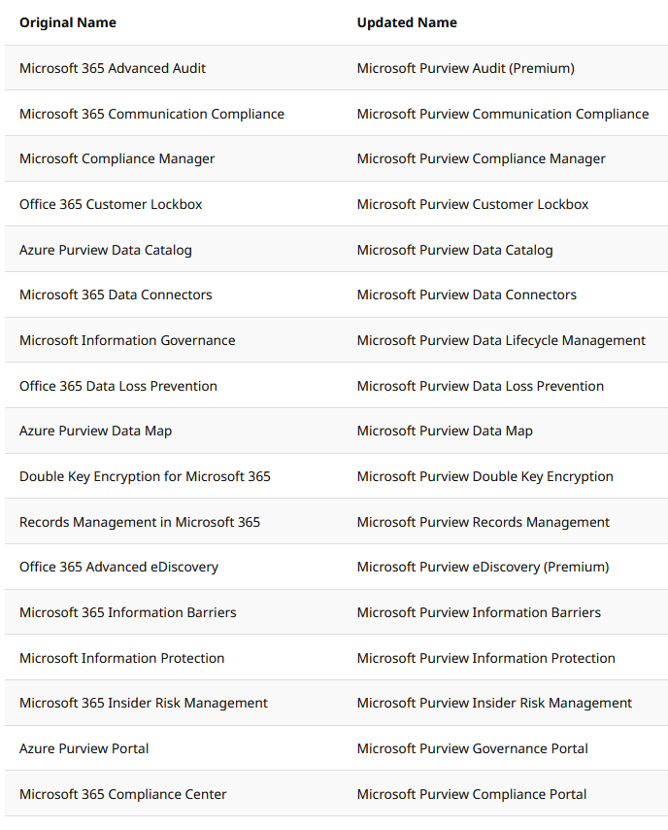
Task: Click 'Microsoft Information Protection' text
Action: pyautogui.click(x=122, y=658)
